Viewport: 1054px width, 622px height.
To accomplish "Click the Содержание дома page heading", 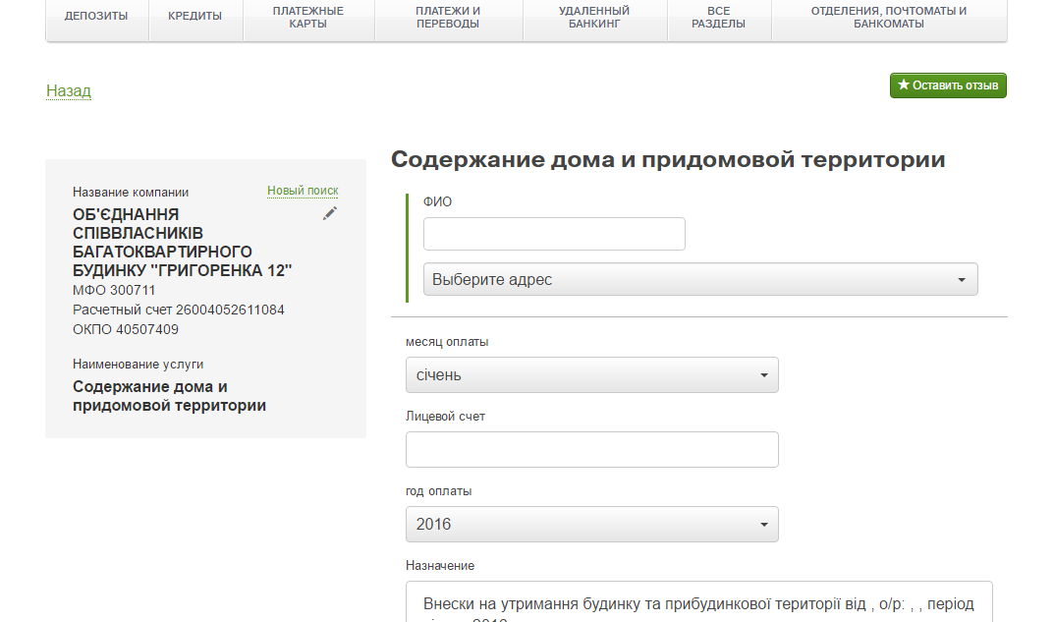I will tap(668, 159).
